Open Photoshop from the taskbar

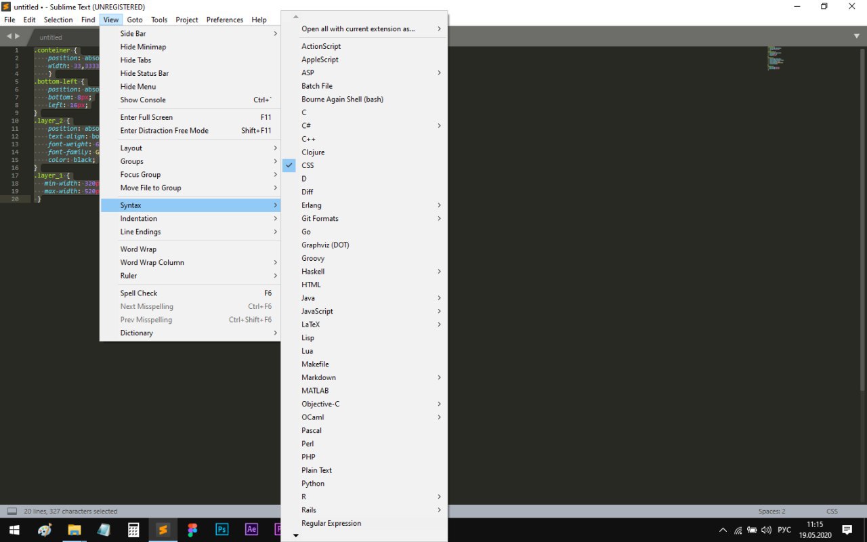221,530
